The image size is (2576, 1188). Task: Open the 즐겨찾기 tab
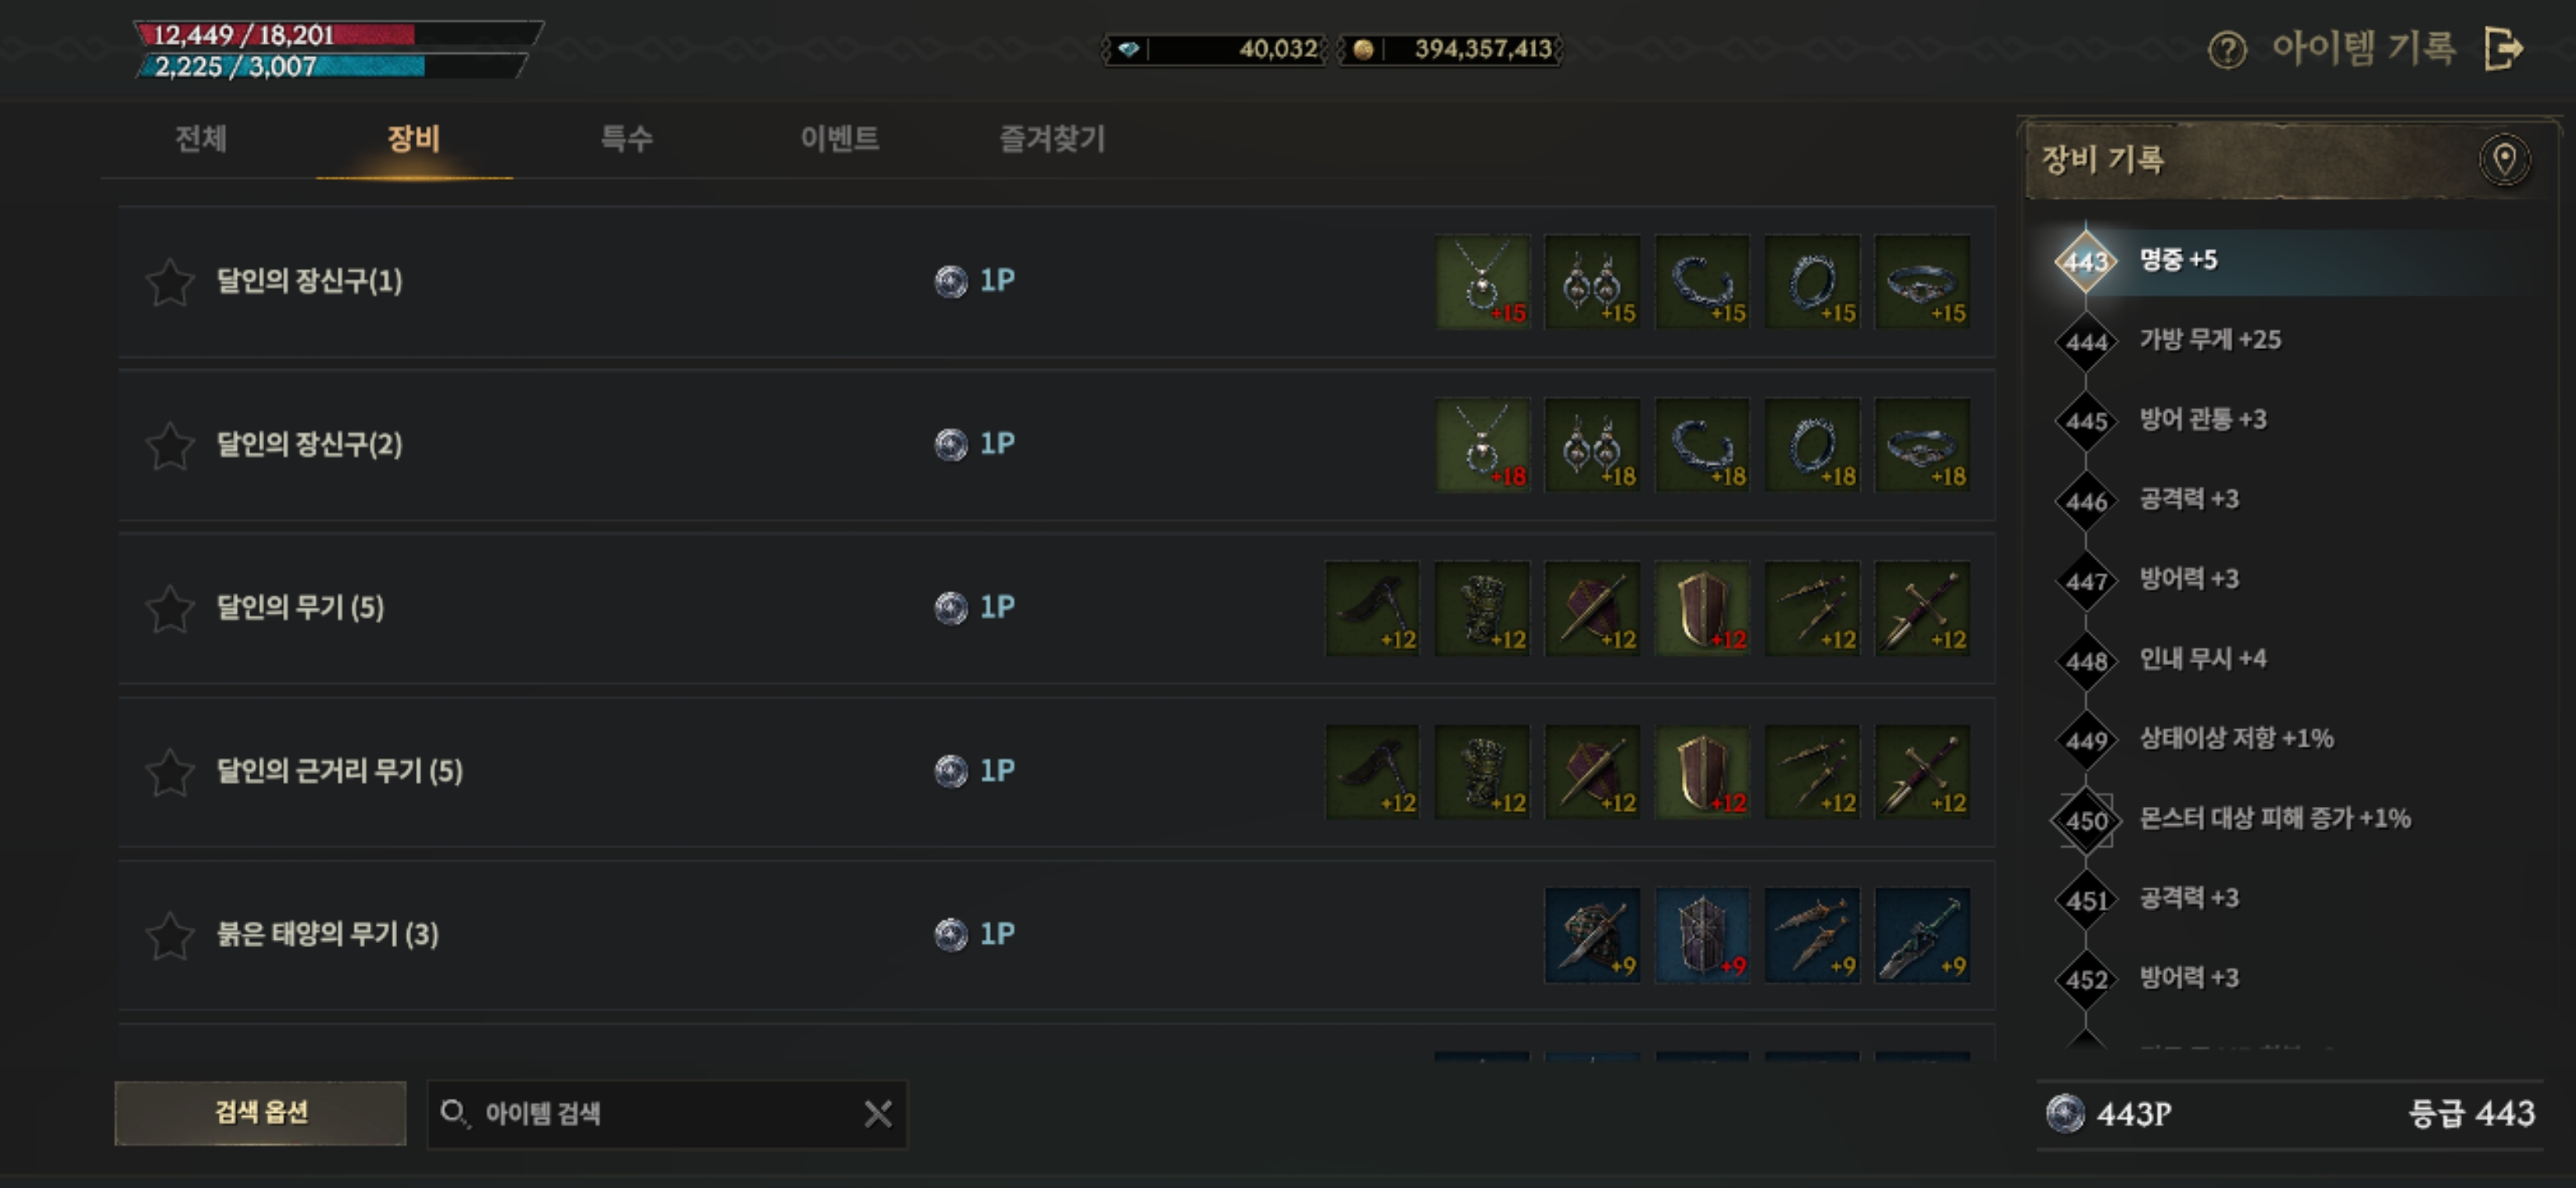pos(1052,138)
